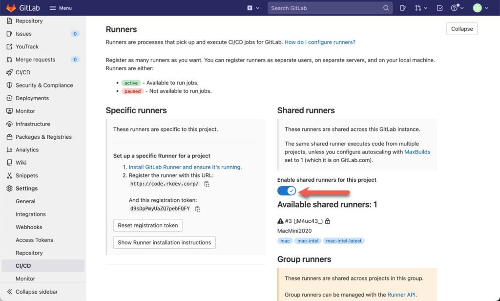This screenshot has height=301, width=500.
Task: Click the help question mark icon
Action: tap(455, 8)
